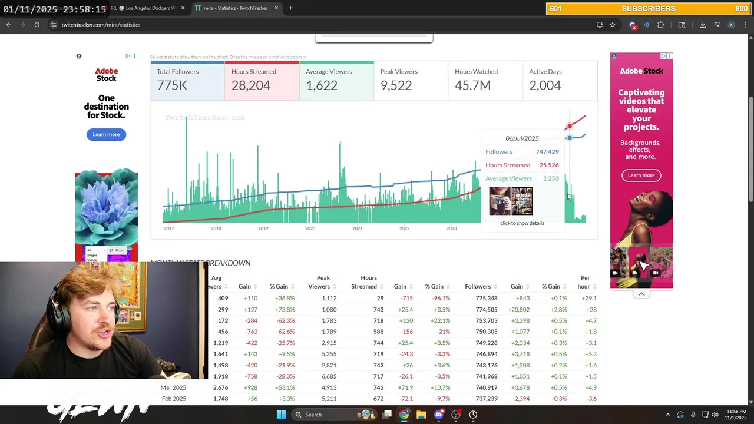Viewport: 754px width, 424px height.
Task: Sort by Followers column
Action: point(481,286)
